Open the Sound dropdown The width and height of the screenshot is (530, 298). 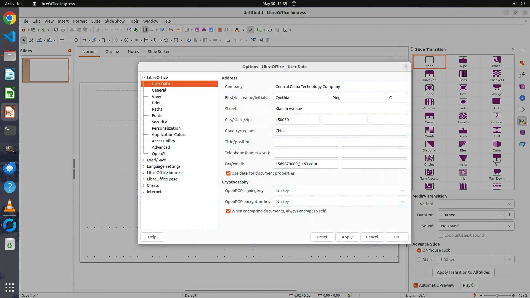[476, 226]
